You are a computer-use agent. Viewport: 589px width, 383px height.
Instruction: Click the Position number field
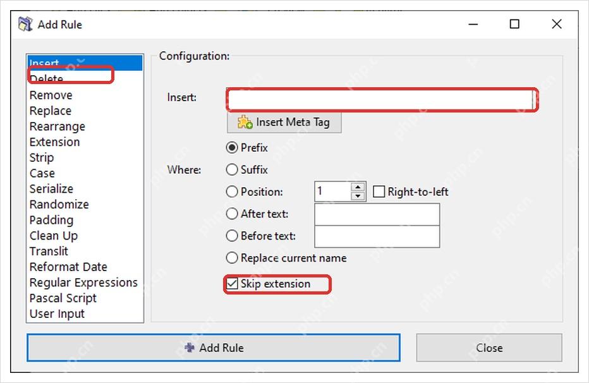point(333,191)
